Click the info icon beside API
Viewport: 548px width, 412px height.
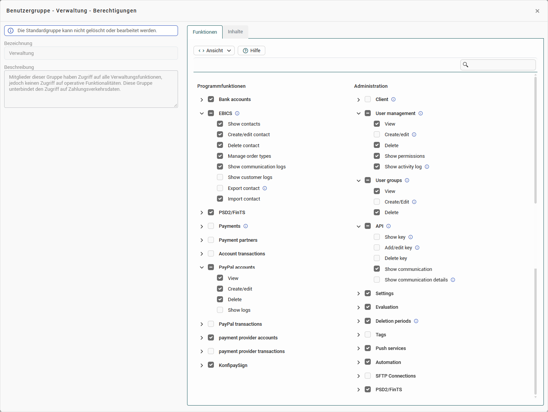coord(389,226)
